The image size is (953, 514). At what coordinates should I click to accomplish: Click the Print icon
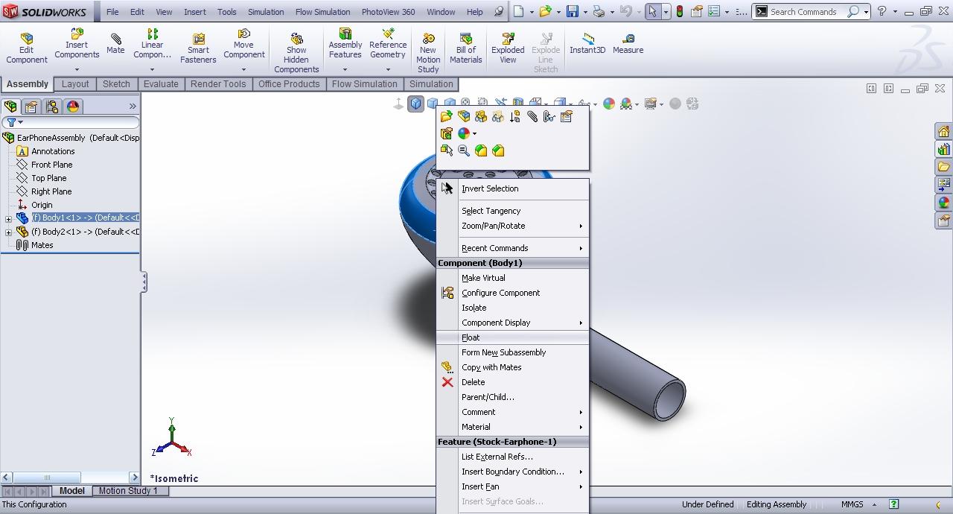coord(599,11)
